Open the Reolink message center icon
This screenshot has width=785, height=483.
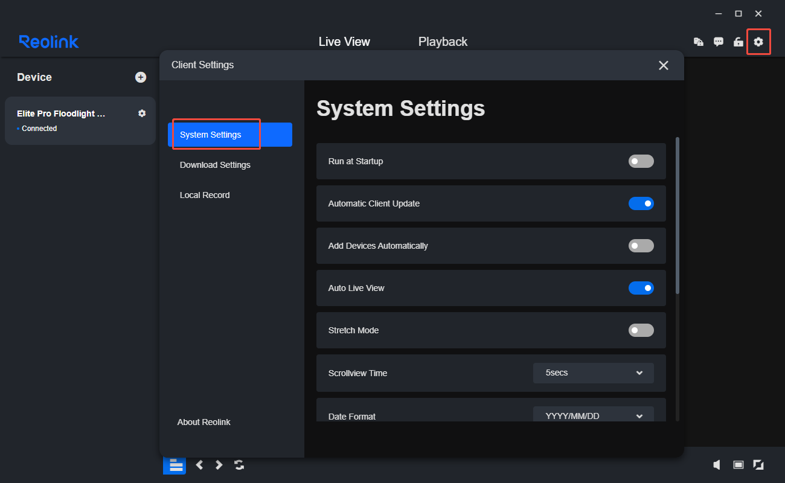click(718, 42)
